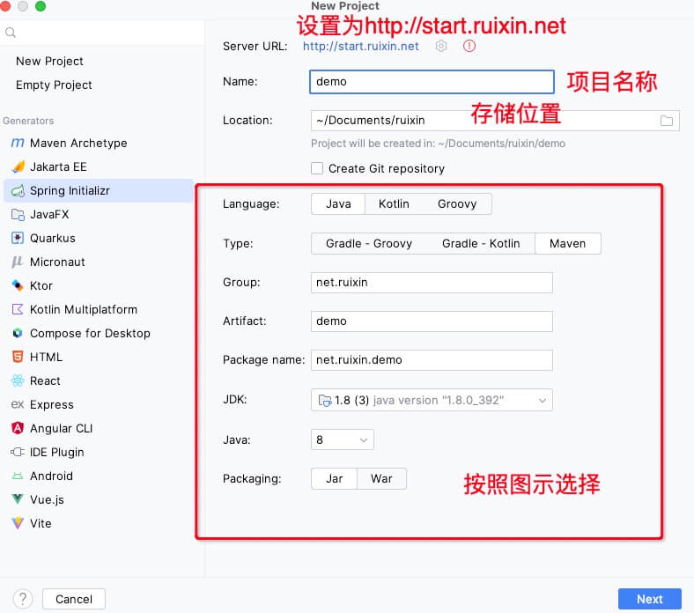Select Empty Project in sidebar
This screenshot has height=613, width=694.
pos(54,85)
